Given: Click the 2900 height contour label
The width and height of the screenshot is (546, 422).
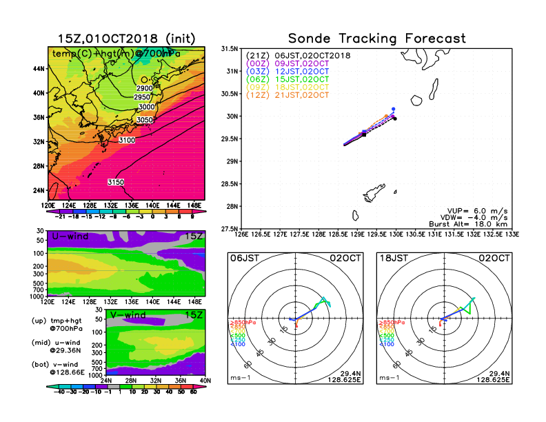Looking at the screenshot, I should coord(145,88).
